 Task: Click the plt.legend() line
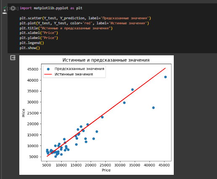pyautogui.click(x=32, y=43)
